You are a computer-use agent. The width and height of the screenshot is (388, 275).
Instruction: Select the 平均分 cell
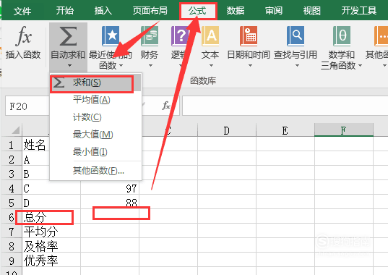(51, 232)
